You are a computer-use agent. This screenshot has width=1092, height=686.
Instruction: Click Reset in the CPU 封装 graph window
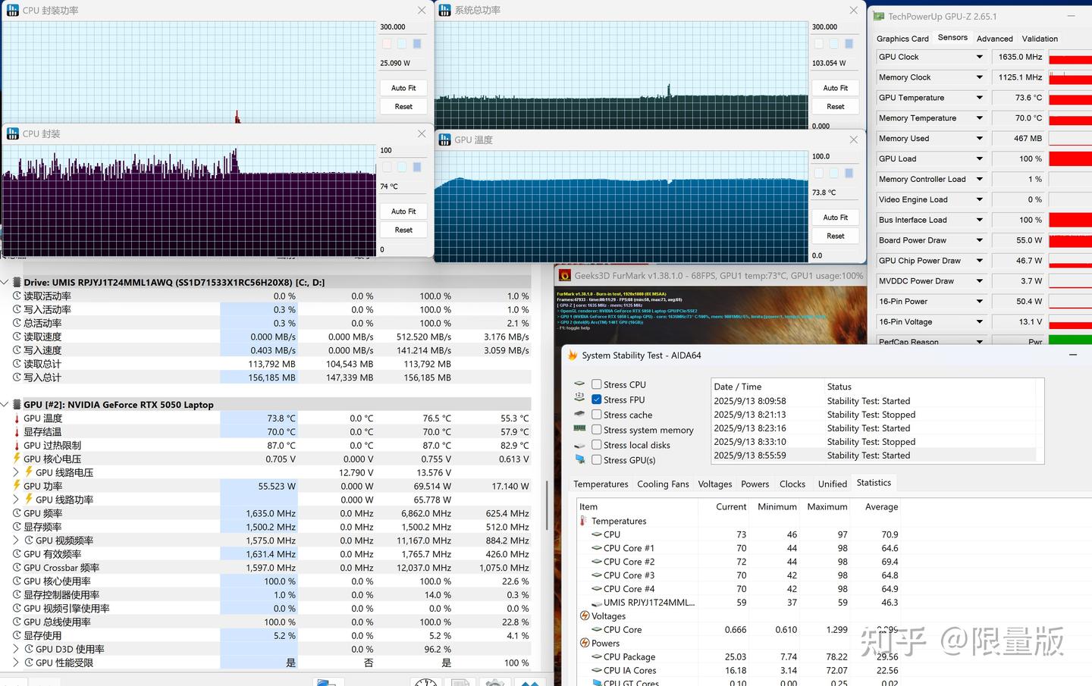click(403, 230)
